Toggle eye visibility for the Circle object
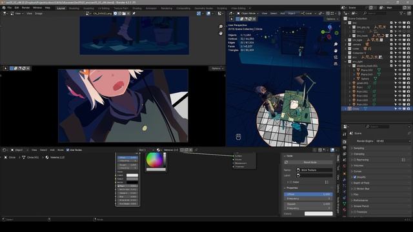 (400, 109)
